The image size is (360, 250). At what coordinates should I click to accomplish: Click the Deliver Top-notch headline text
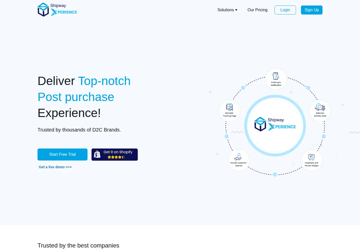point(84,81)
